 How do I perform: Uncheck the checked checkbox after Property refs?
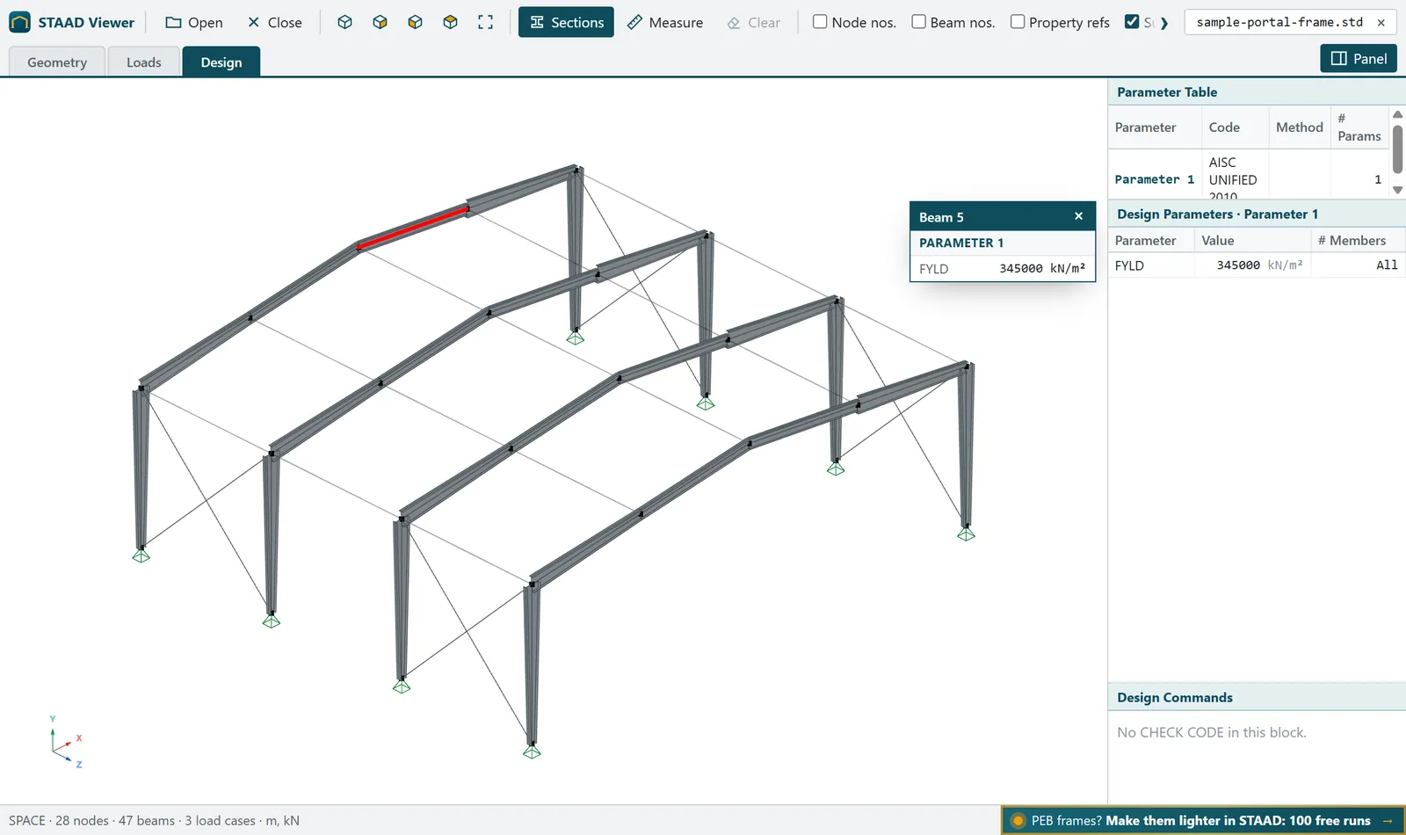1132,22
